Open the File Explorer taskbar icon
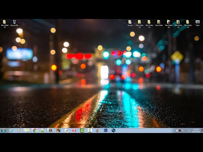 [27, 130]
